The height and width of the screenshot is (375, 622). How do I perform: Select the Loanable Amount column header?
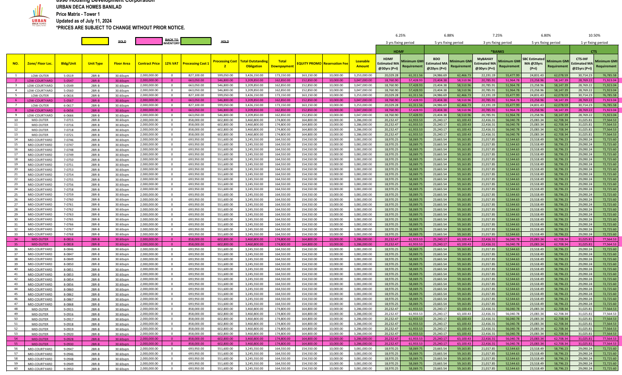click(x=363, y=63)
